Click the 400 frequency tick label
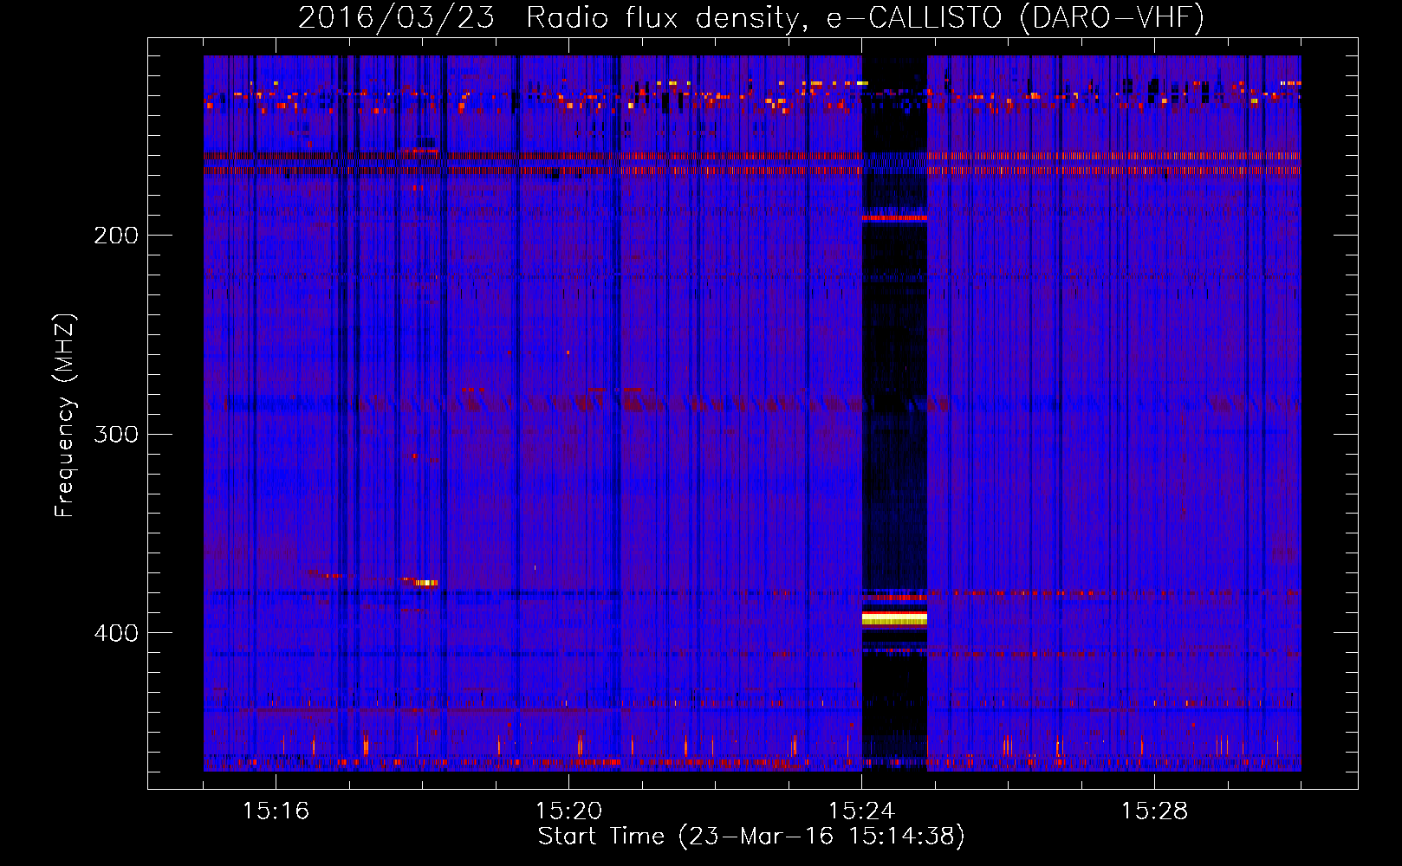The height and width of the screenshot is (866, 1402). [x=116, y=633]
